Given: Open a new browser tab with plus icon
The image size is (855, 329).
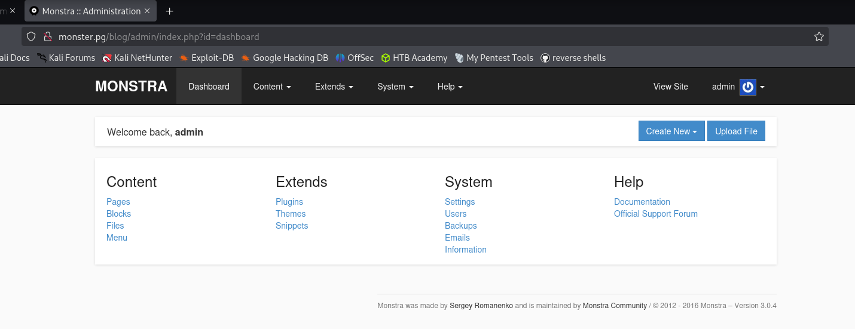Looking at the screenshot, I should [x=170, y=11].
